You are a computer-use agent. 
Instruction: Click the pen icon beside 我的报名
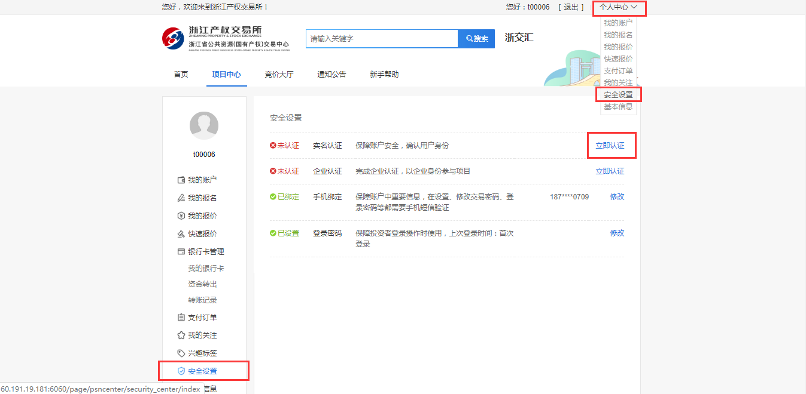[181, 198]
